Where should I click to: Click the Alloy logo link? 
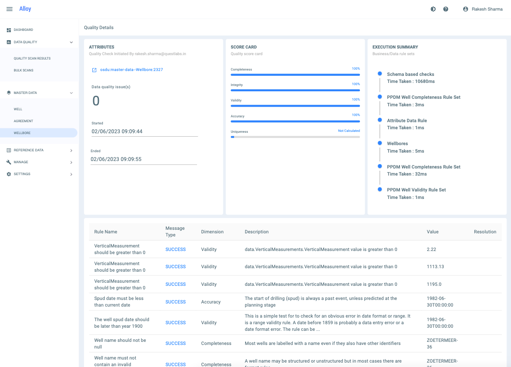pyautogui.click(x=25, y=9)
